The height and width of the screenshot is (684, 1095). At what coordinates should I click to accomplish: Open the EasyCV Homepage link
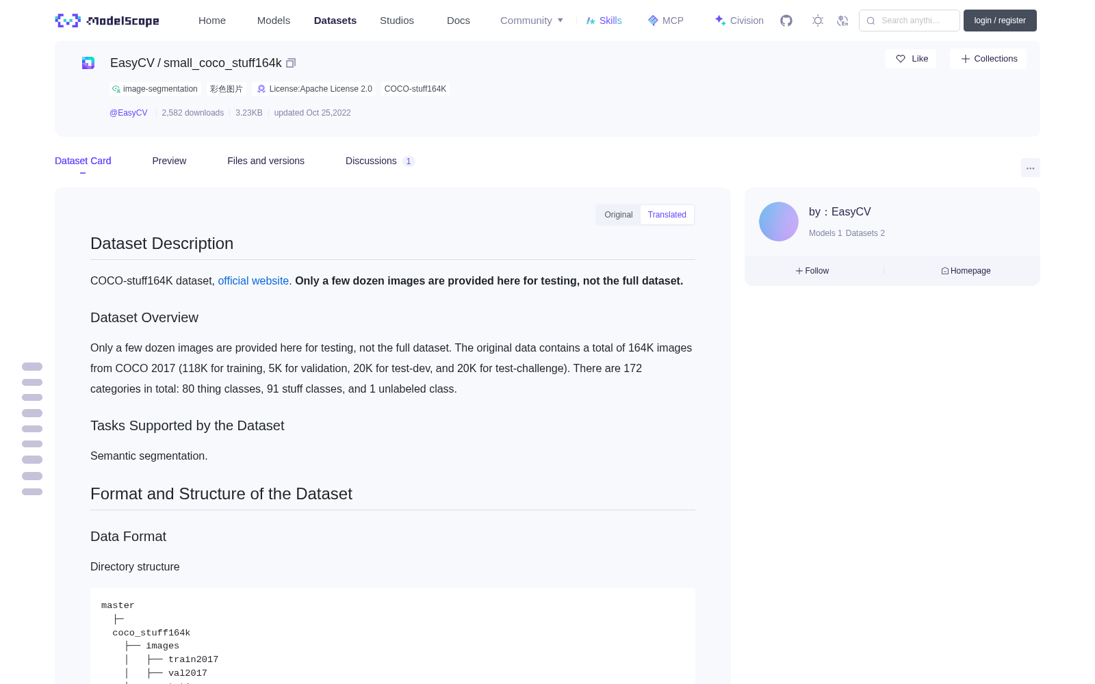pos(966,271)
